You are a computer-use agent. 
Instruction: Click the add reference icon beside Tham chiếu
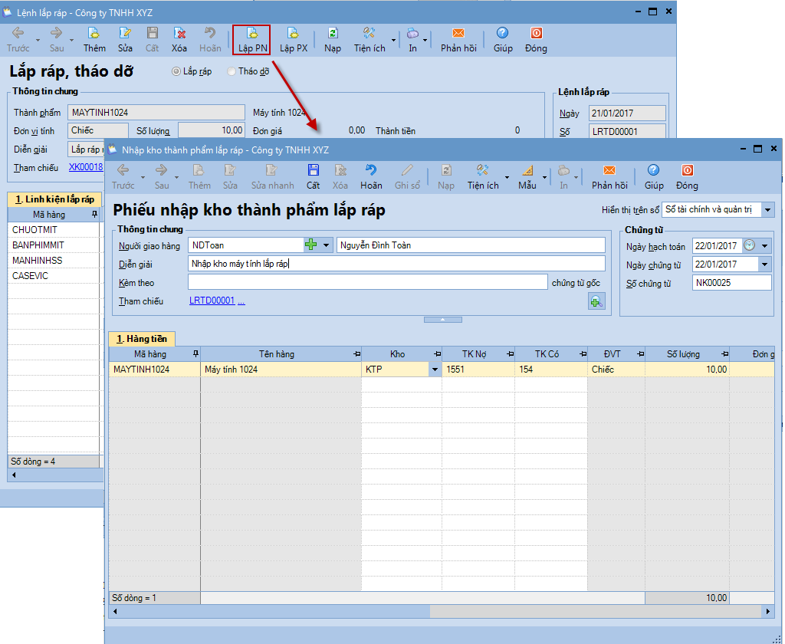click(596, 301)
